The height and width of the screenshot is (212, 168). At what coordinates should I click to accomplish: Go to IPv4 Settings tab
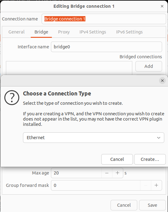(x=93, y=32)
